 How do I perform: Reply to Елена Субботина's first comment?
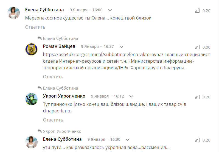coord(35,27)
